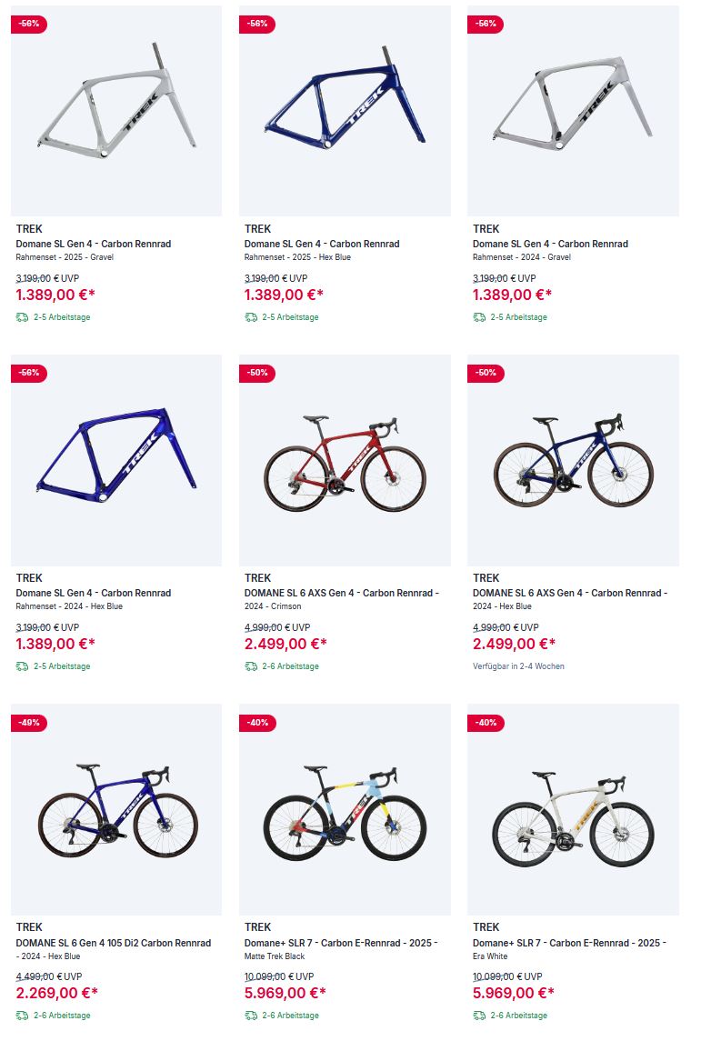Click DOMANE SL 6 Gen 4 105 Di2 title
The height and width of the screenshot is (1041, 711).
(114, 943)
